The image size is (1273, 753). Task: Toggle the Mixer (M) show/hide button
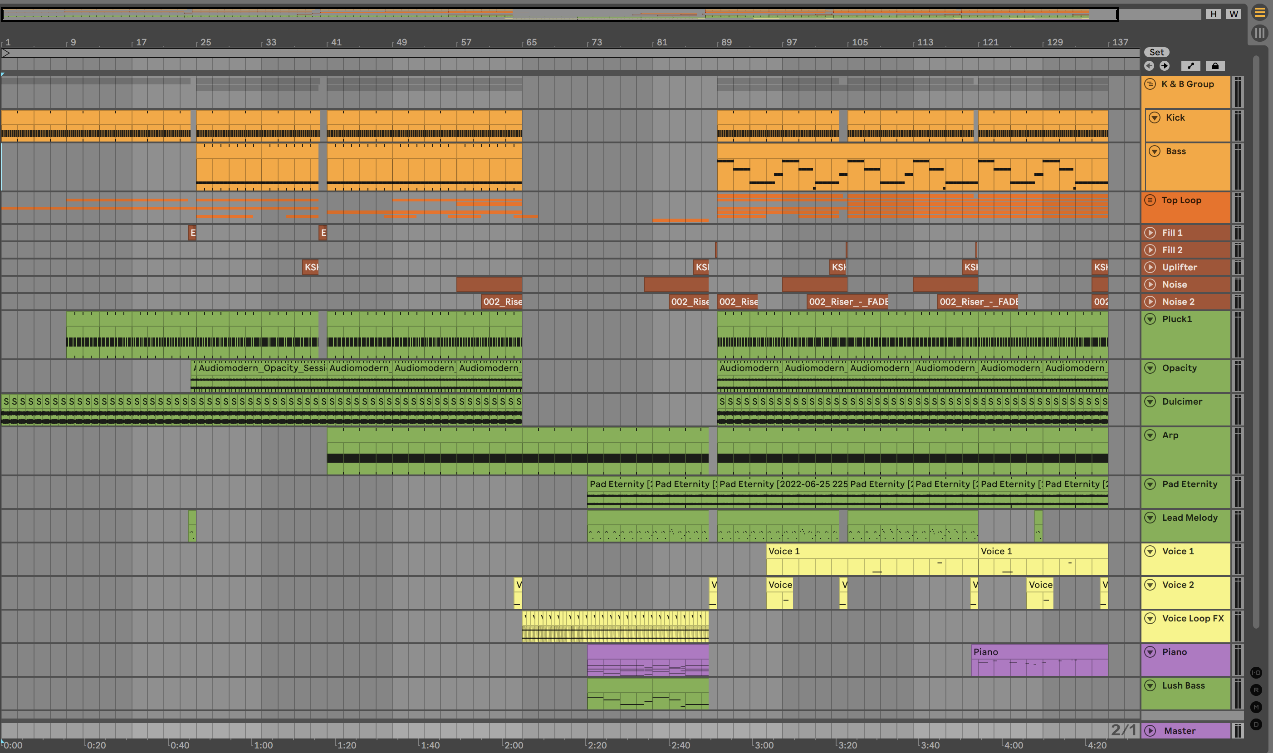pyautogui.click(x=1256, y=707)
